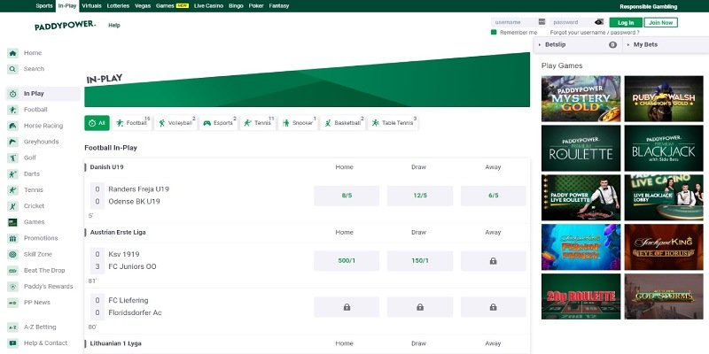Select the All in-play filter tab
Image resolution: width=709 pixels, height=354 pixels.
coord(97,123)
